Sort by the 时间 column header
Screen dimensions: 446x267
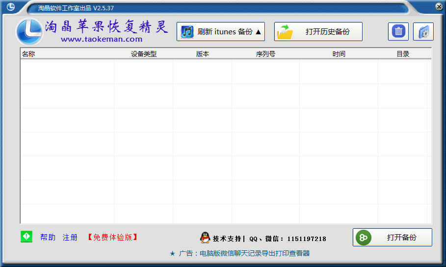(339, 54)
